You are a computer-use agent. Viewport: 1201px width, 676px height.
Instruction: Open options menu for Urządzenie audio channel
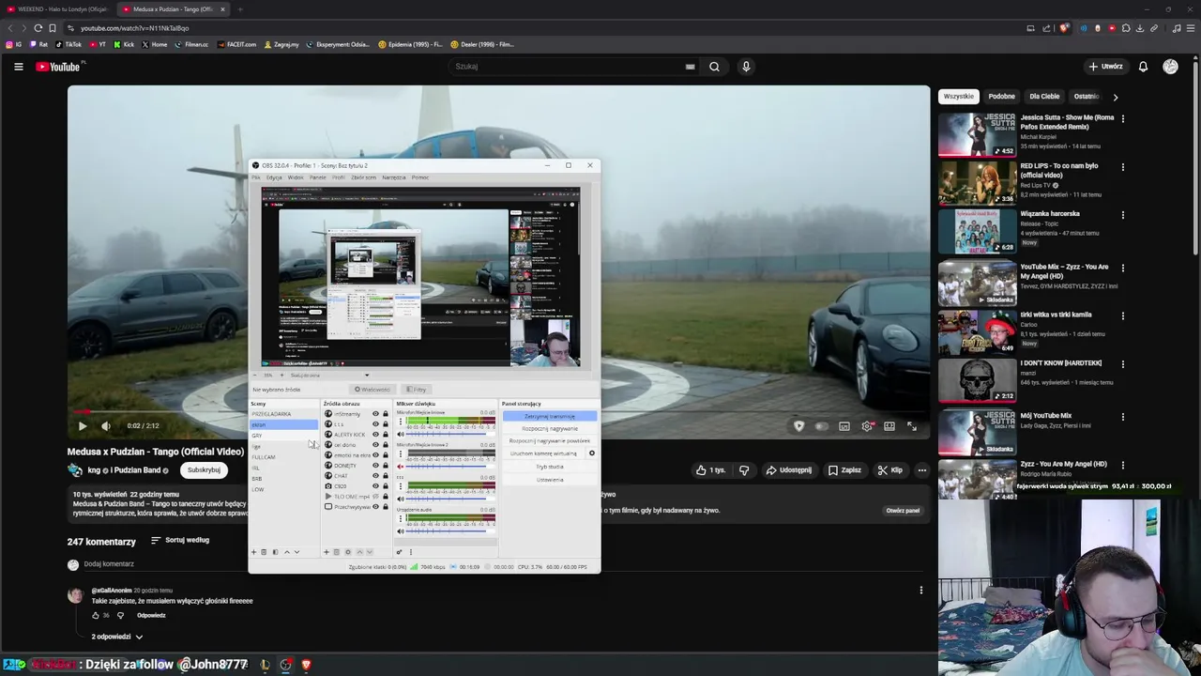(401, 519)
